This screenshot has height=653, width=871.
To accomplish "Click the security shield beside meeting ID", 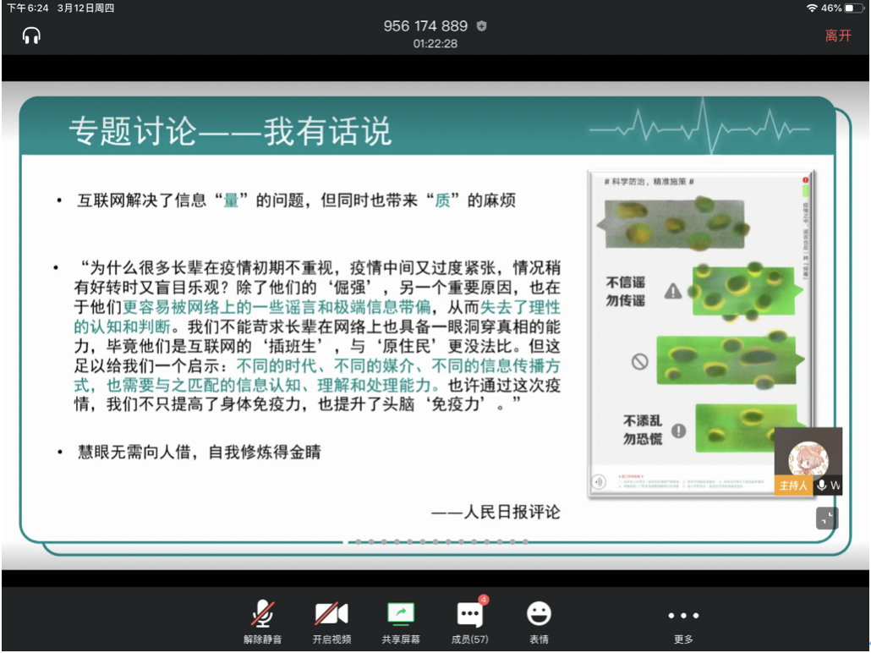I will (x=482, y=26).
